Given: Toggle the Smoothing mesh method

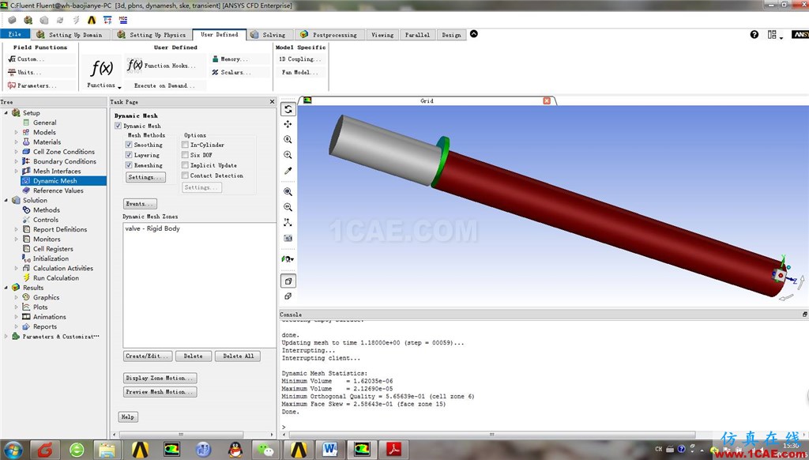Looking at the screenshot, I should pyautogui.click(x=129, y=145).
